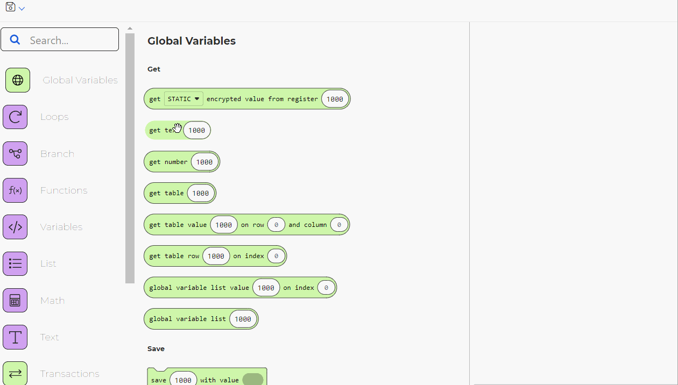Viewport: 678px width, 385px height.
Task: Select the Text icon in sidebar
Action: tap(15, 337)
